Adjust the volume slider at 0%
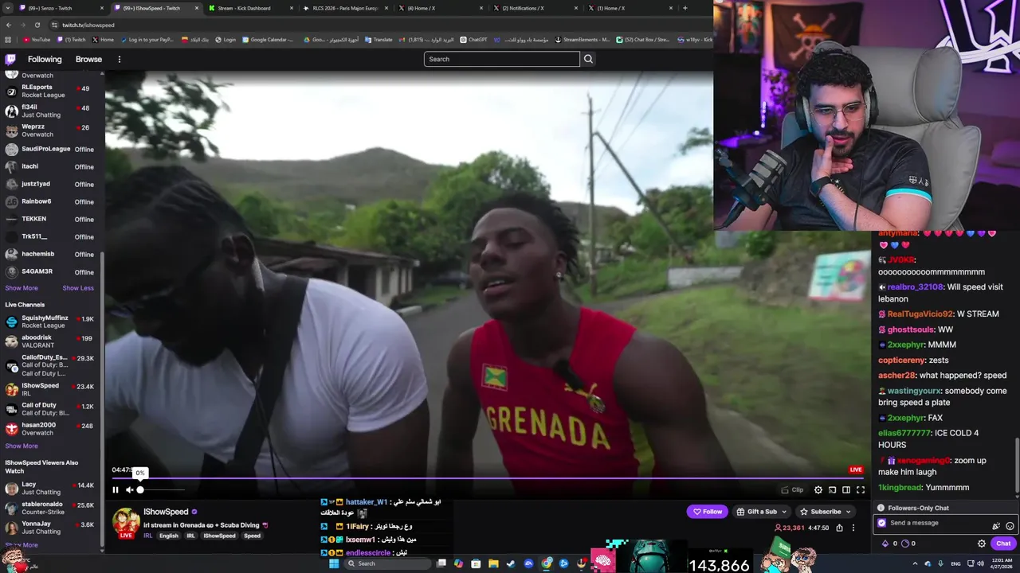 (x=162, y=490)
